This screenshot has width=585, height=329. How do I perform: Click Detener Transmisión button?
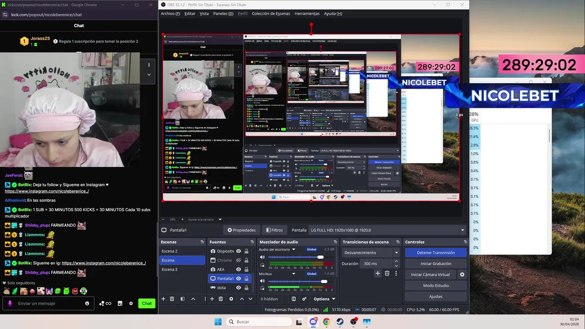(436, 252)
